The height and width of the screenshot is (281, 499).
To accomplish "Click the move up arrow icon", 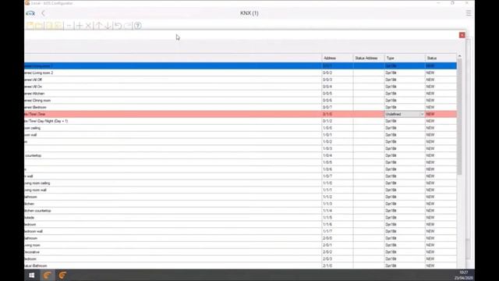I will pyautogui.click(x=99, y=26).
